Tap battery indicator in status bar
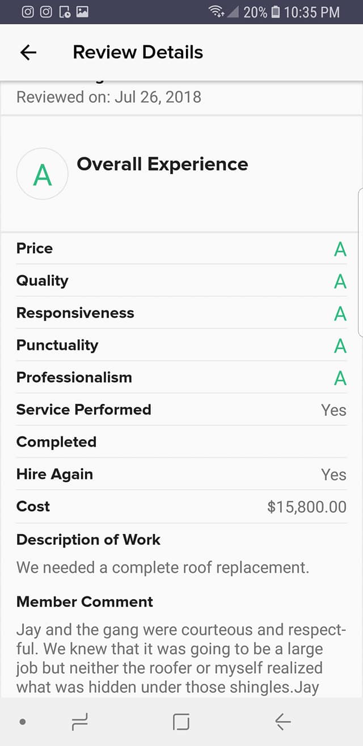The height and width of the screenshot is (746, 363). [276, 11]
